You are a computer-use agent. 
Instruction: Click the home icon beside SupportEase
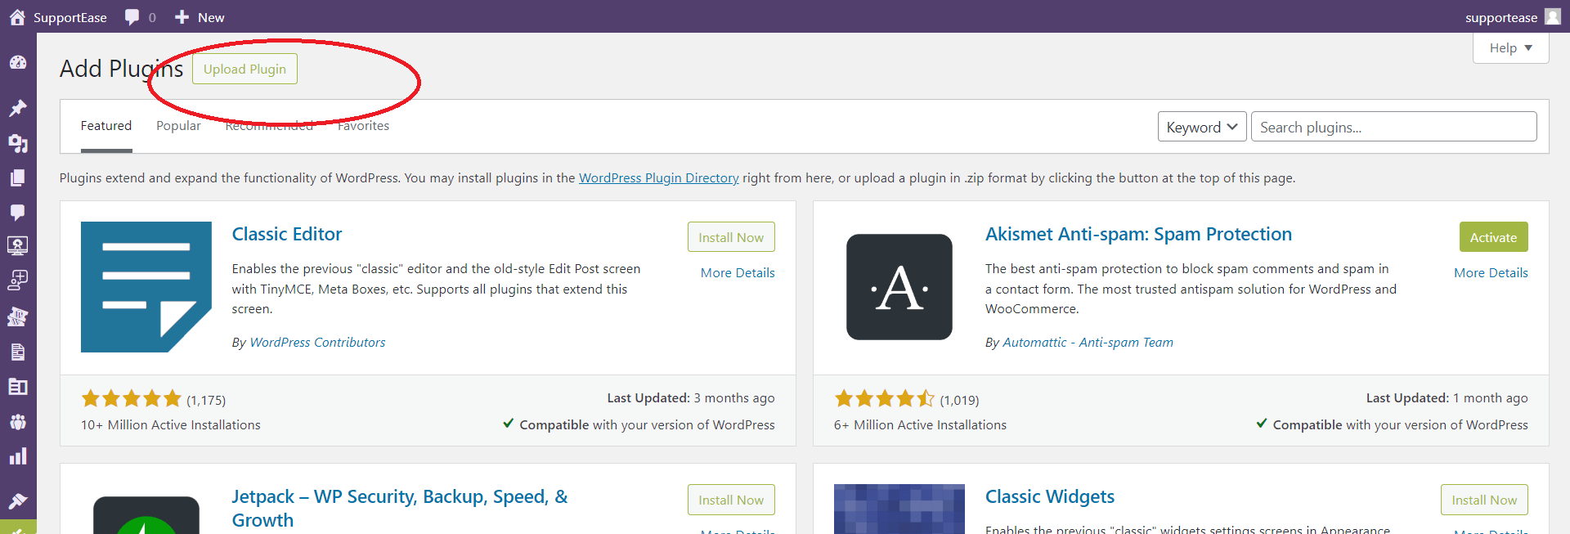click(x=17, y=17)
